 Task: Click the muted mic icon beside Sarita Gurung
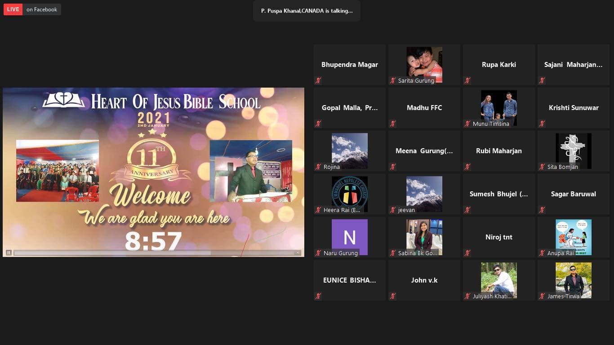coord(393,80)
